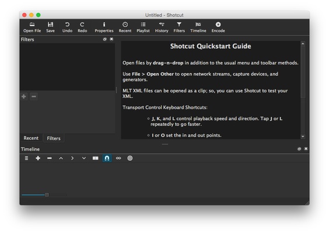Undo the last action
This screenshot has height=233, width=329.
[67, 27]
